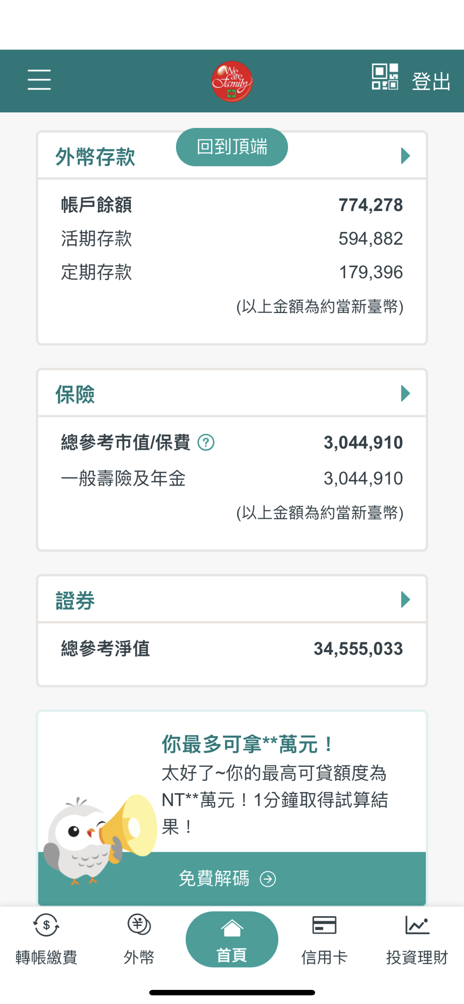Tap the 外幣存款 section title
Image resolution: width=464 pixels, height=1004 pixels.
point(95,157)
